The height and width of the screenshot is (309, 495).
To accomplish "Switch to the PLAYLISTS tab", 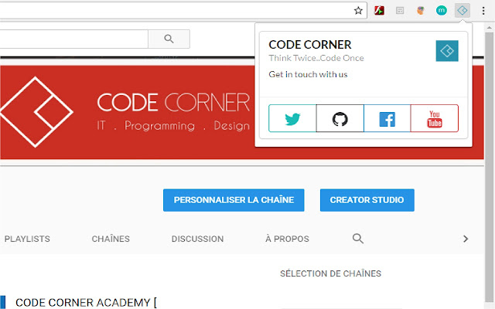I will (x=27, y=239).
